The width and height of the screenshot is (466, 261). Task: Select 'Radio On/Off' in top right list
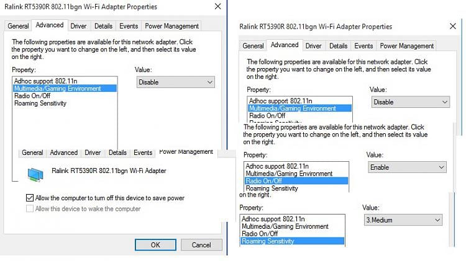tap(300, 116)
